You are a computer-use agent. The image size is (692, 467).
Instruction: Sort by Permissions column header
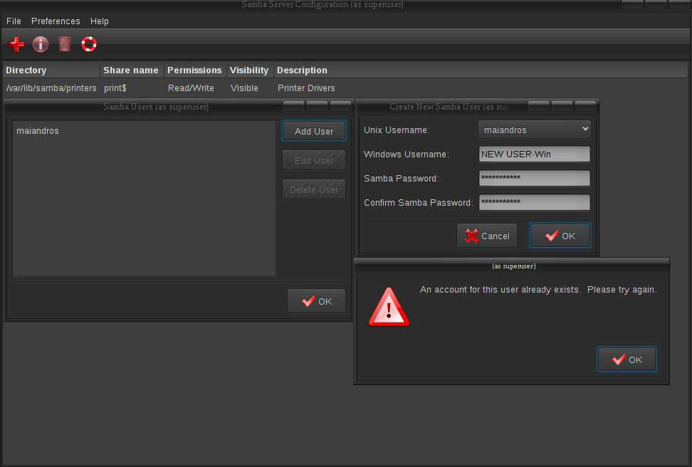coord(194,70)
